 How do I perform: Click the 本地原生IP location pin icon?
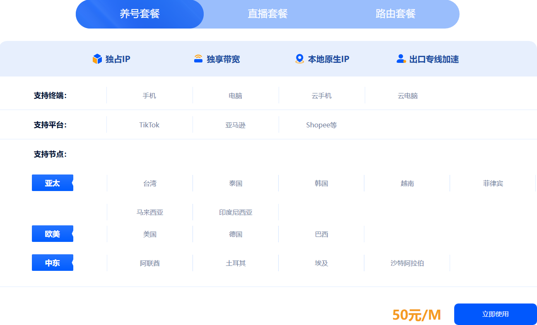(299, 59)
